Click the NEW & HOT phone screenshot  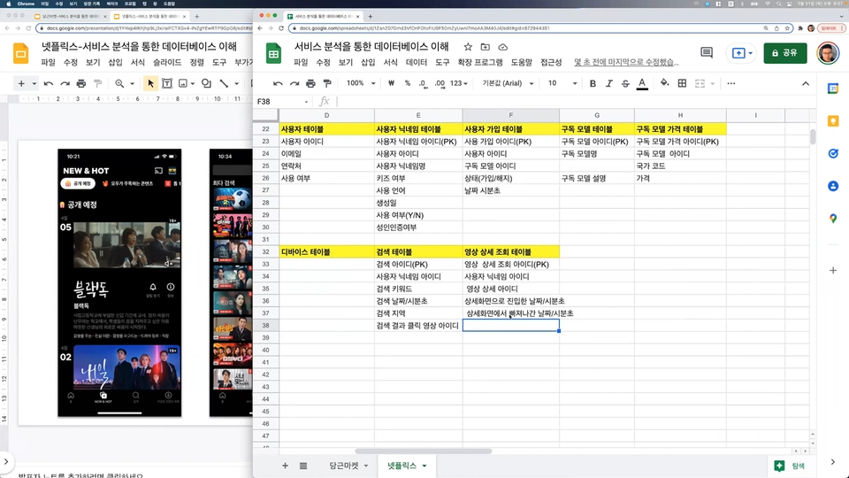[x=119, y=283]
